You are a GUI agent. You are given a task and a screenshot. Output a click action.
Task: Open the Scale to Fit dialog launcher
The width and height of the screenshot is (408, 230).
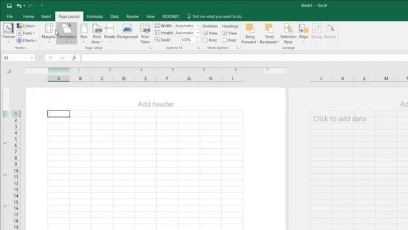198,48
